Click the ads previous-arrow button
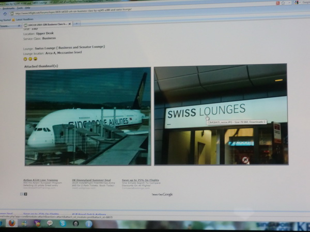Image resolution: width=310 pixels, height=232 pixels. tap(22, 194)
